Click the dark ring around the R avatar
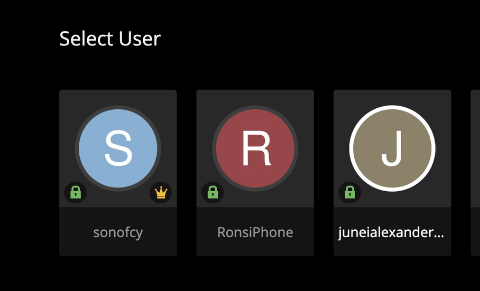The height and width of the screenshot is (291, 480). 255,107
